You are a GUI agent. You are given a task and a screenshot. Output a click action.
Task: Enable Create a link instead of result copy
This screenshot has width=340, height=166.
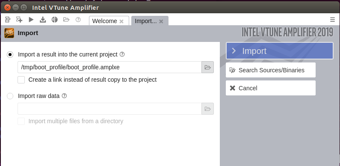(21, 80)
